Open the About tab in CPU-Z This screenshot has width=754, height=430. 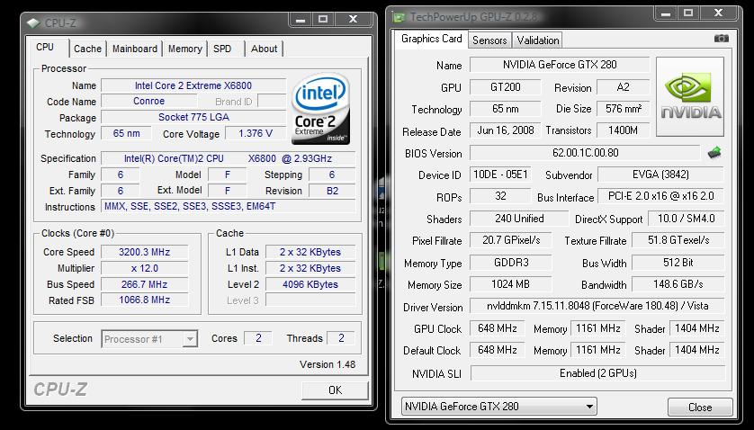pyautogui.click(x=264, y=49)
